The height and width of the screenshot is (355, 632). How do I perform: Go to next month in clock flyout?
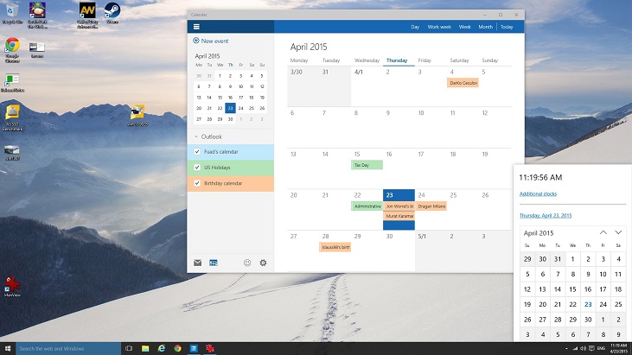pyautogui.click(x=618, y=232)
